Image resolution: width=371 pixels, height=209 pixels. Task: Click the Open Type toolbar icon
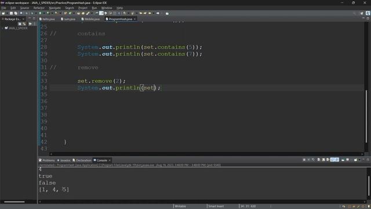[78, 13]
